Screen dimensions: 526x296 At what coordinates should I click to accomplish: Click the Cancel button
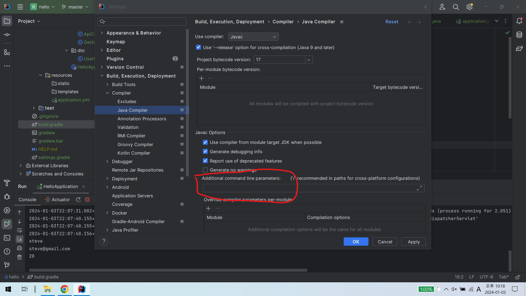point(385,241)
